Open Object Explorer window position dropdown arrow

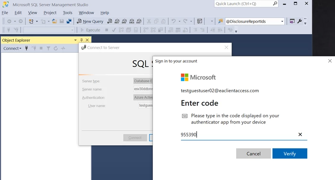click(x=75, y=40)
